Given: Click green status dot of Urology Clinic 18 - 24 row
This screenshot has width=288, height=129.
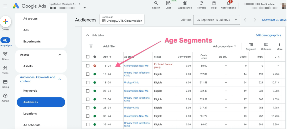Looking at the screenshot, I should [94, 83].
